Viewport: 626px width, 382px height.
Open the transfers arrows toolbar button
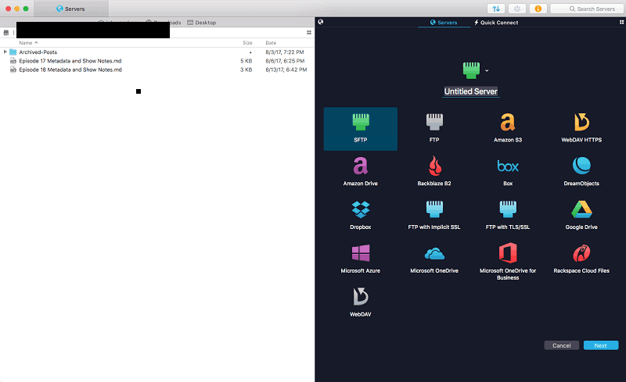(x=496, y=9)
